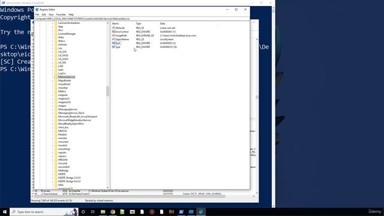The height and width of the screenshot is (216, 384).
Task: Click the Registry Editor title bar icon
Action: point(37,10)
